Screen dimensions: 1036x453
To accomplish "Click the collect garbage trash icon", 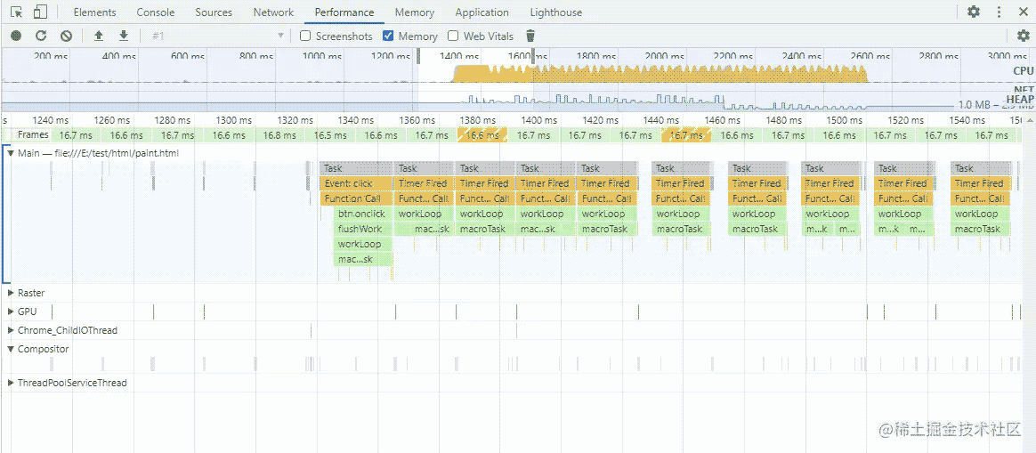I will coord(531,36).
